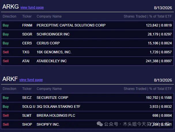Click the ARKG fund heading

(10, 7)
